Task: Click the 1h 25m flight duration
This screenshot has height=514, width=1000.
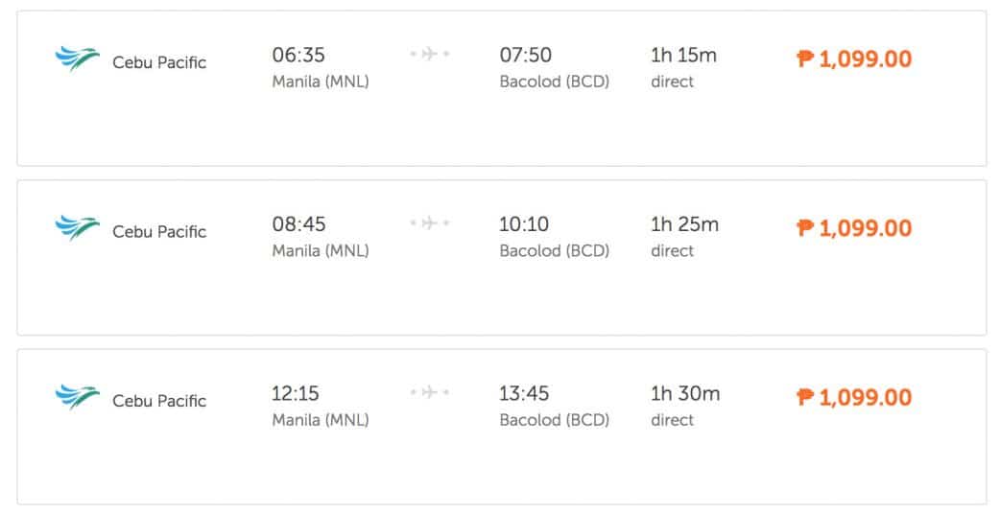Action: [x=684, y=224]
